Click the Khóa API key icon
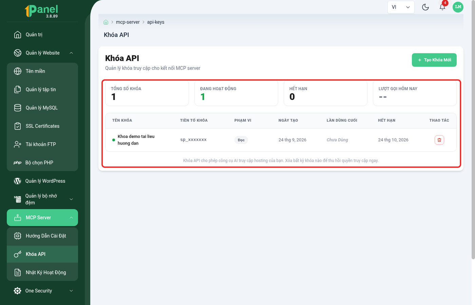The image size is (475, 305). (18, 254)
